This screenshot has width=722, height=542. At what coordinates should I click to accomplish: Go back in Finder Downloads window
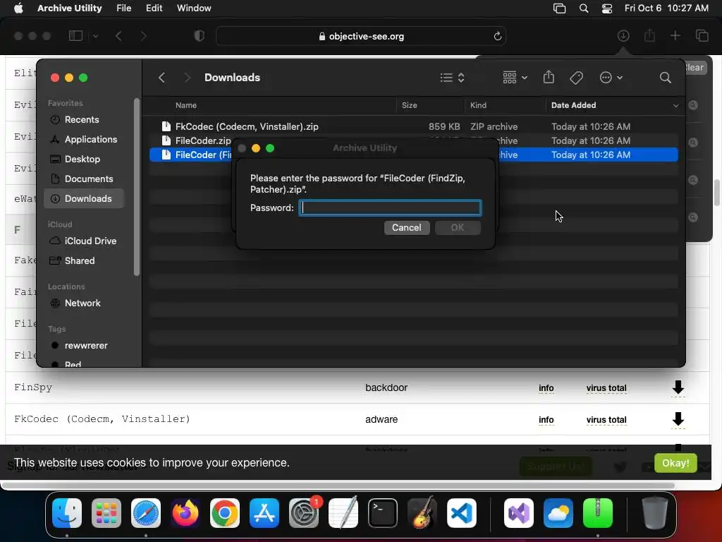click(x=161, y=78)
